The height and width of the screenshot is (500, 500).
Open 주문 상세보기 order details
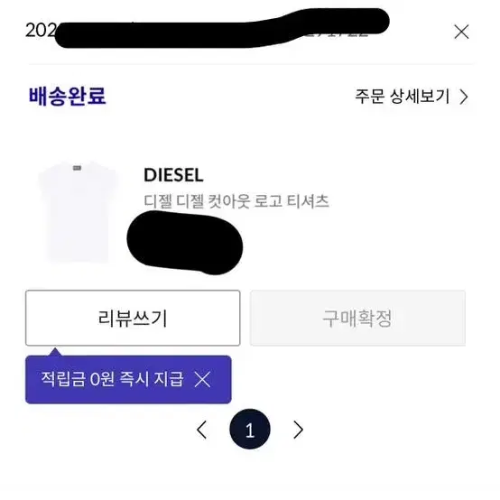click(x=412, y=97)
